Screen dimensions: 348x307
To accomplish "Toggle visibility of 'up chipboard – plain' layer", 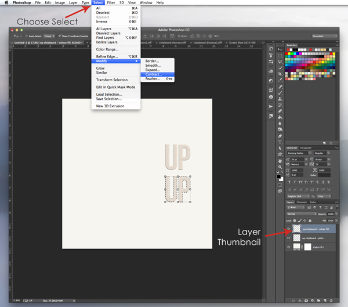I will pyautogui.click(x=289, y=238).
